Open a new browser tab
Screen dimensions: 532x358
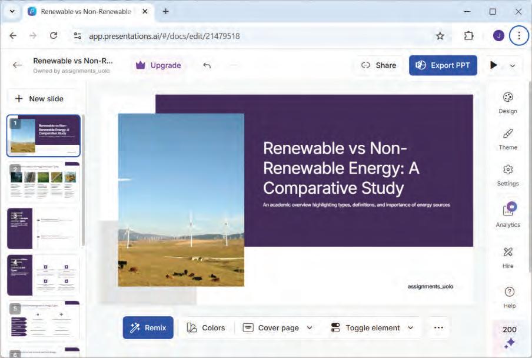click(x=165, y=12)
